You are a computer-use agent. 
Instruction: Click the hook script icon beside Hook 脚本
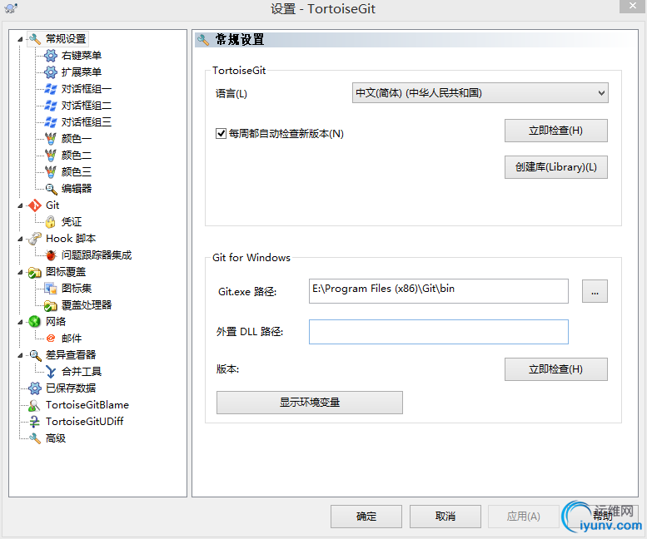pyautogui.click(x=35, y=239)
